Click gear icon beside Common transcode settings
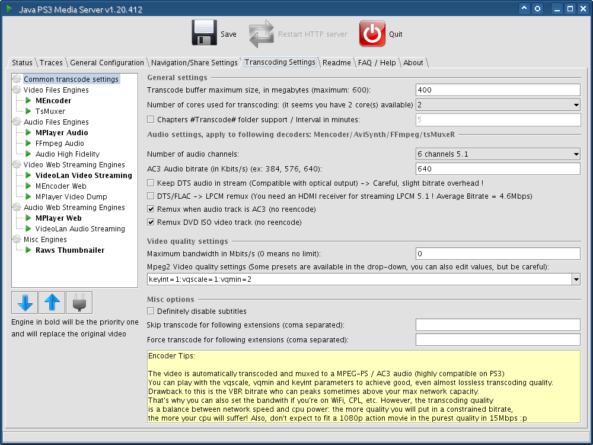 coord(17,79)
